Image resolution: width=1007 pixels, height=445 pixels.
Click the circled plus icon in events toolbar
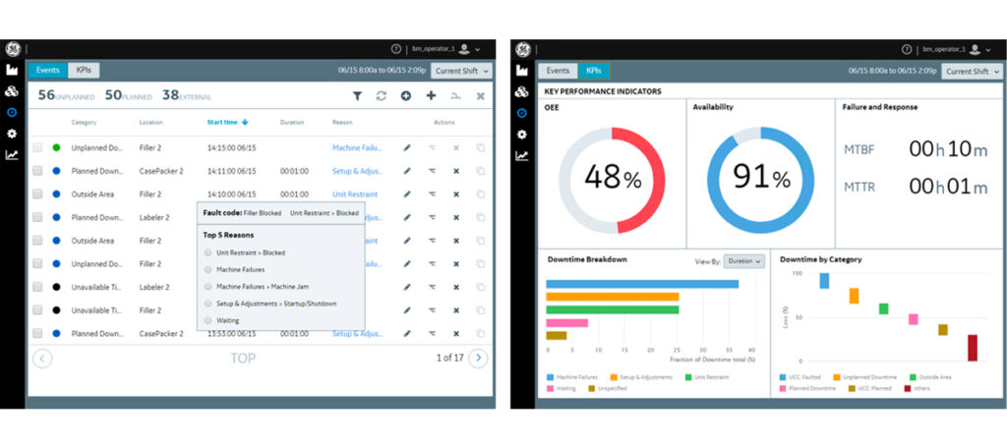[406, 95]
